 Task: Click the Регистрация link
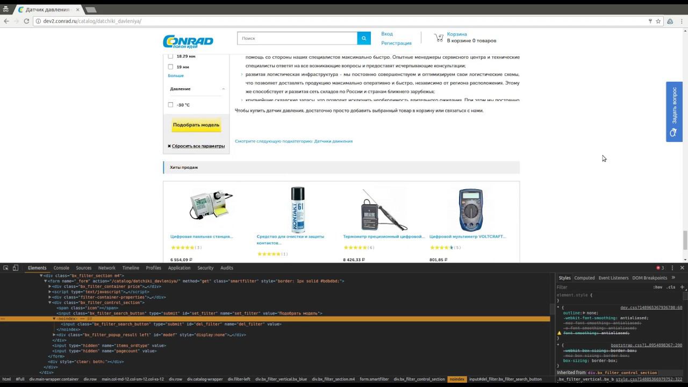point(396,43)
